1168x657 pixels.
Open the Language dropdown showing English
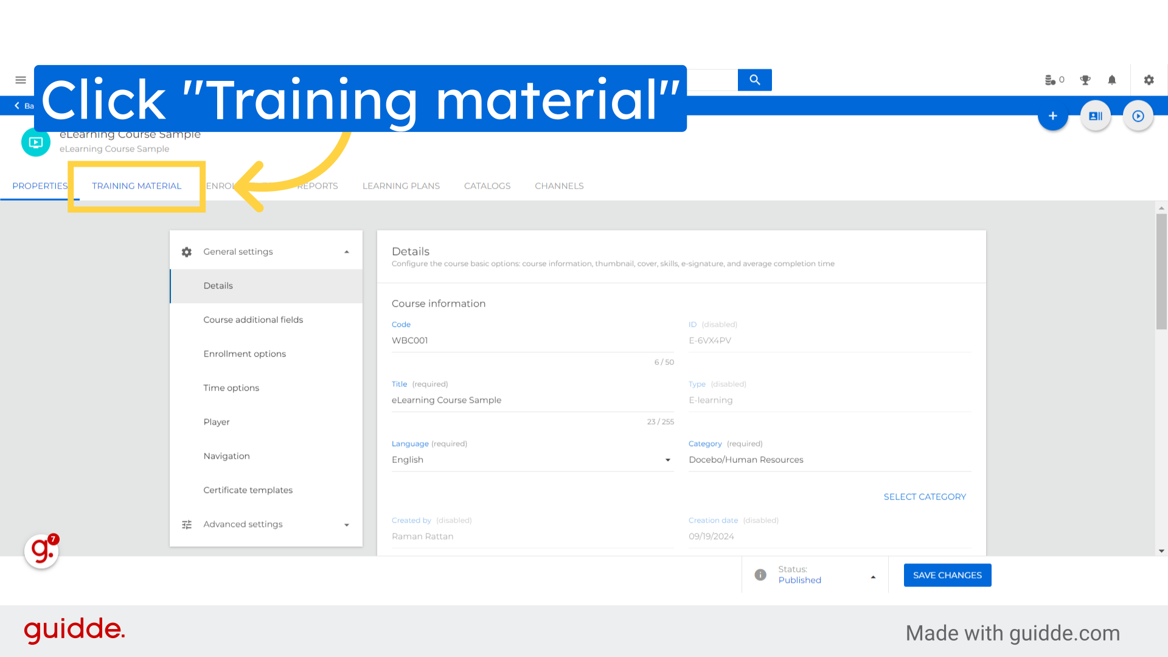point(668,460)
